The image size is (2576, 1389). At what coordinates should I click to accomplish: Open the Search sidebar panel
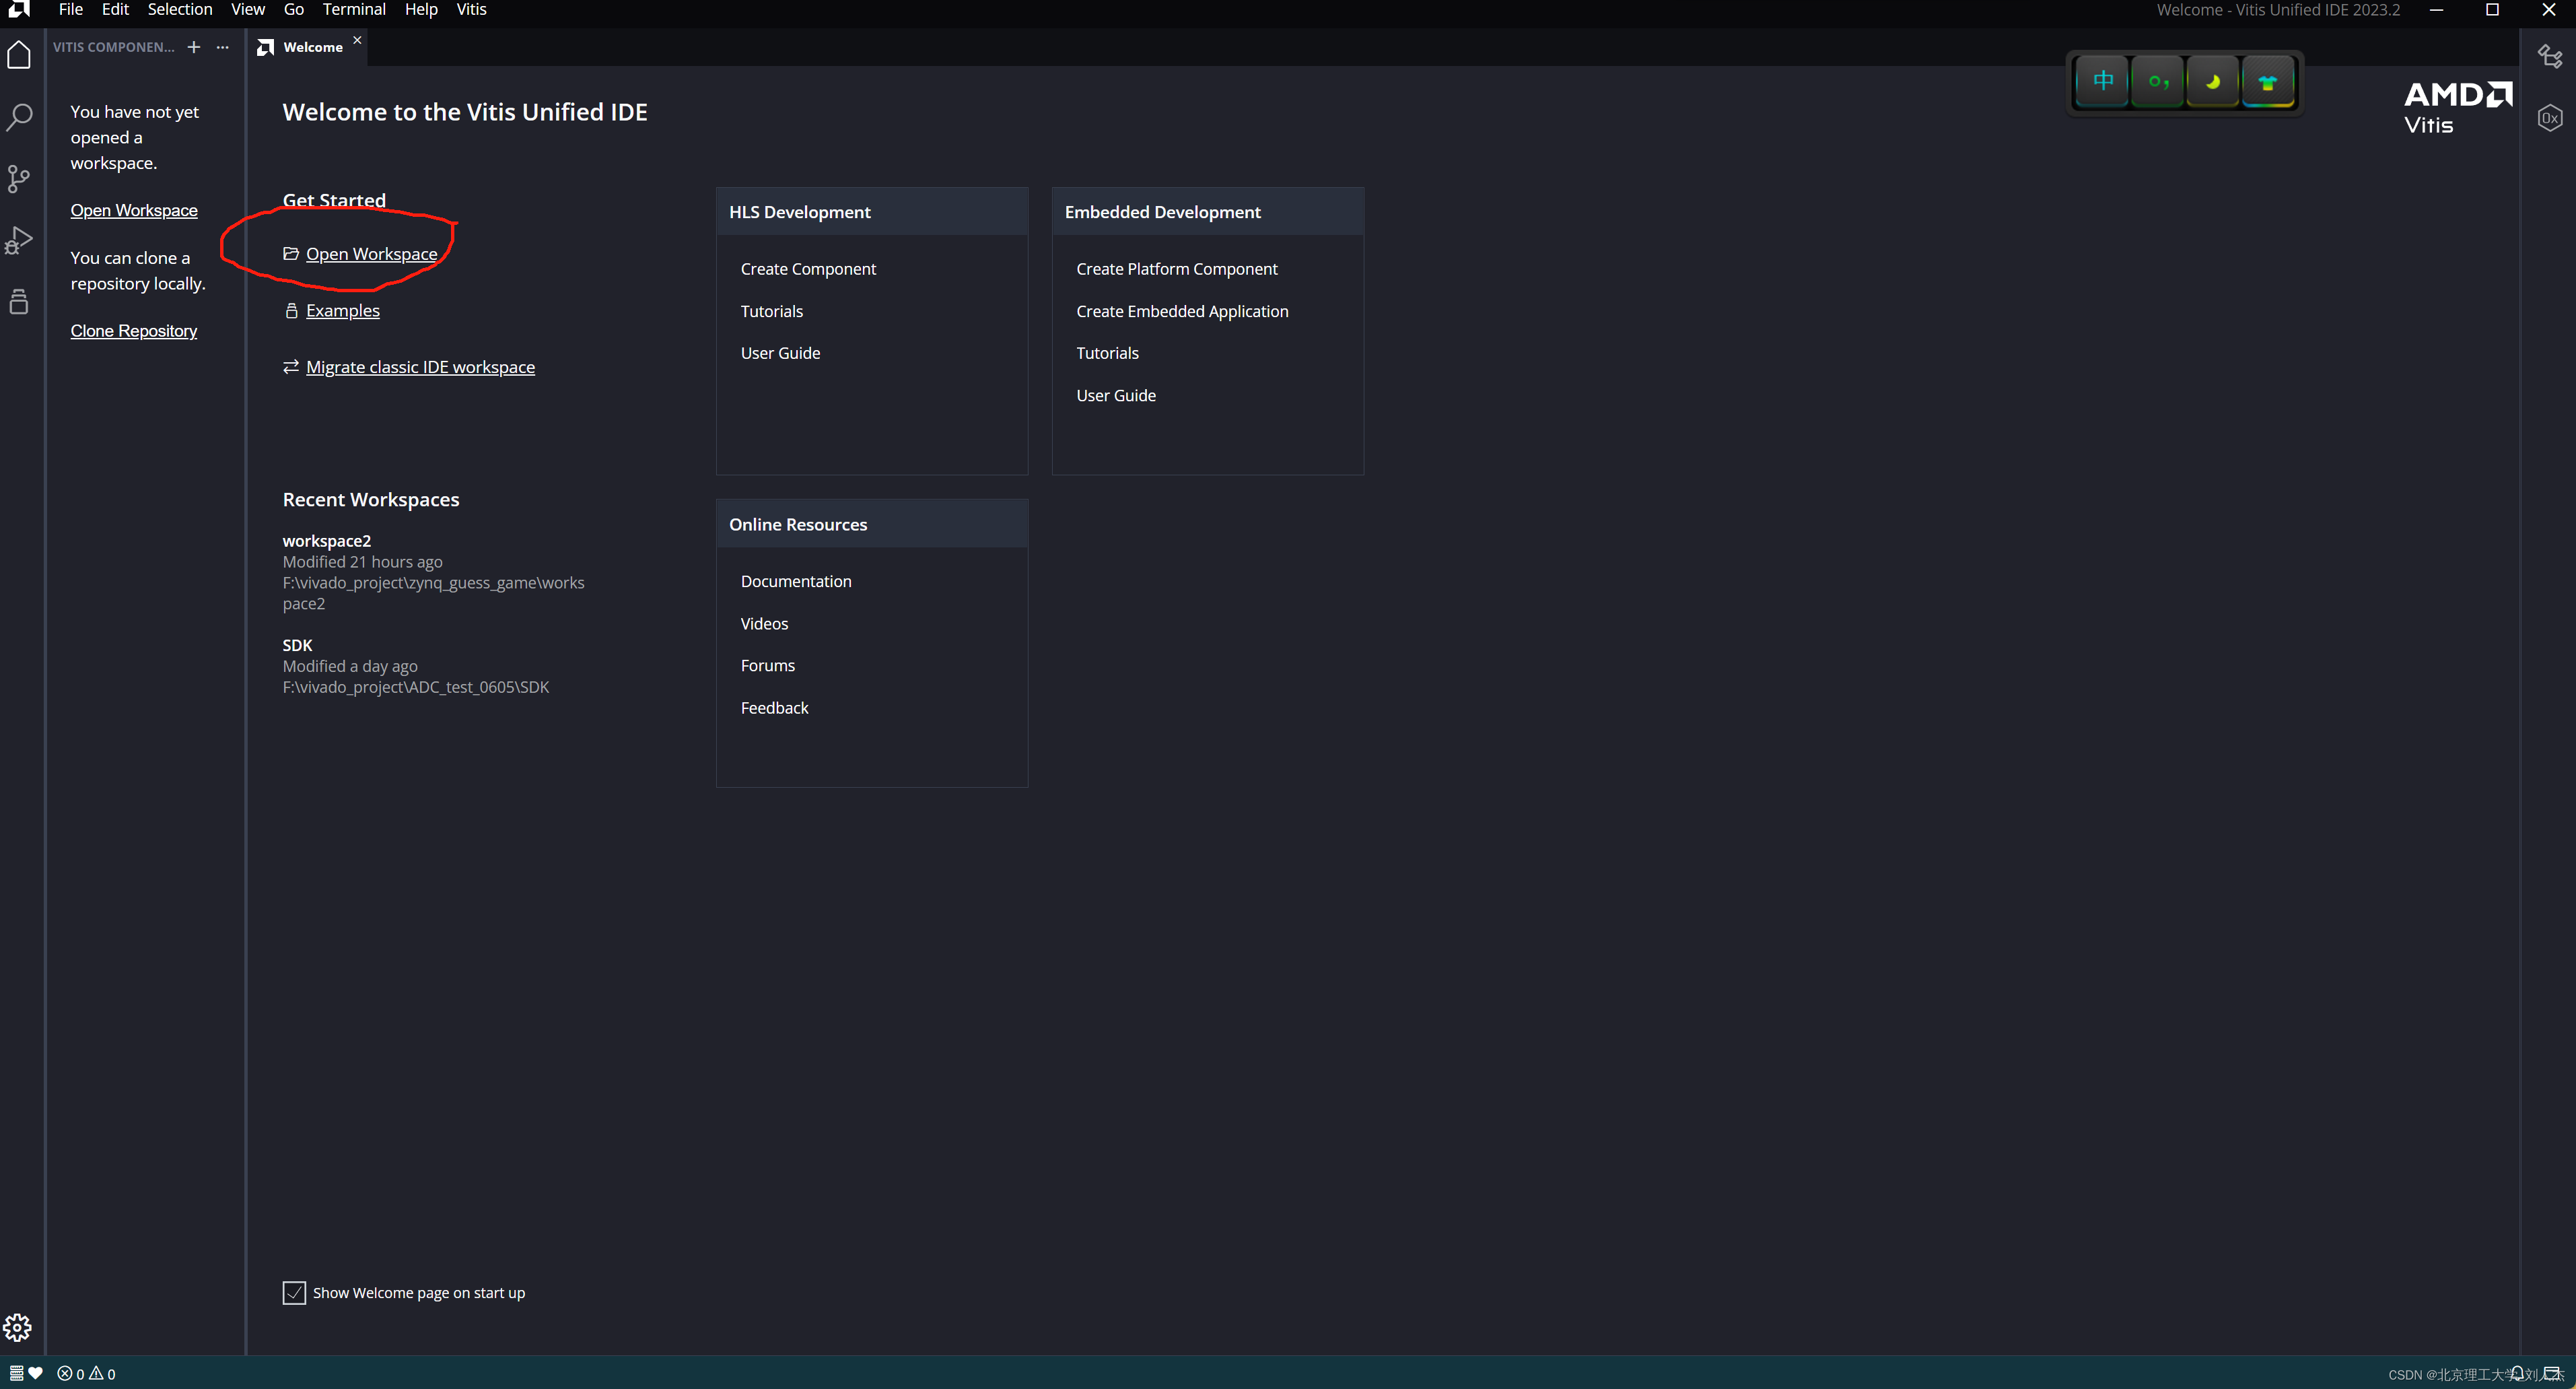19,117
